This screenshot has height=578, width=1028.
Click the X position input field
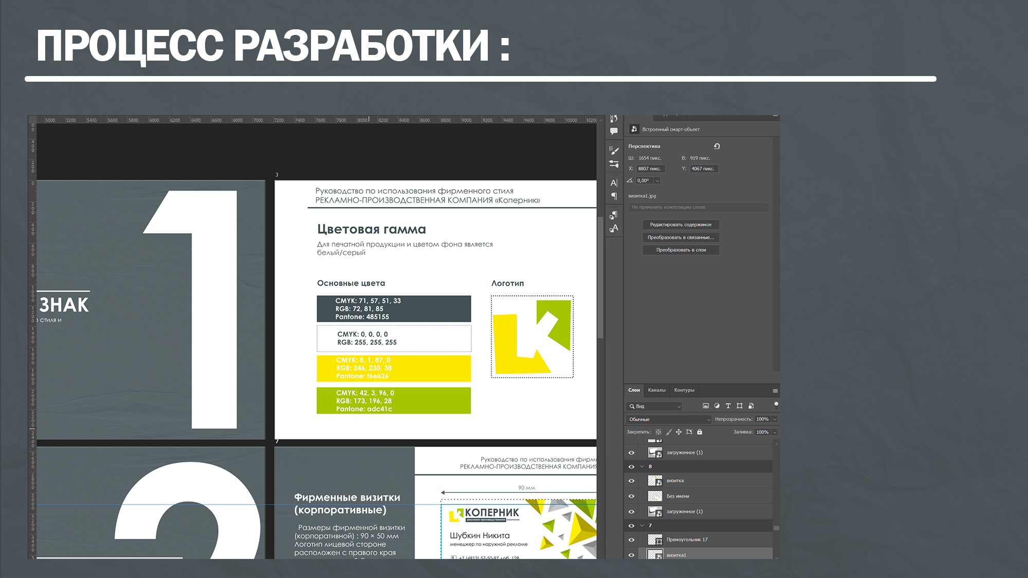(x=650, y=169)
